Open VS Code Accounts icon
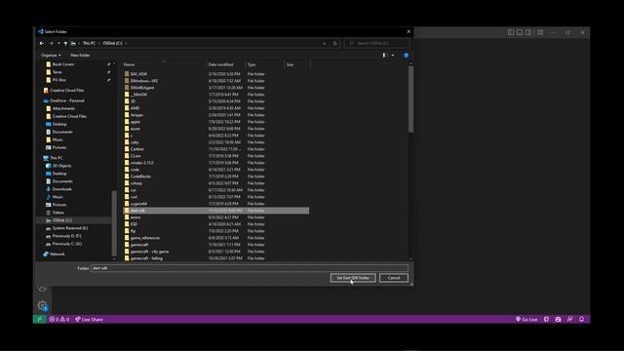 (43, 288)
